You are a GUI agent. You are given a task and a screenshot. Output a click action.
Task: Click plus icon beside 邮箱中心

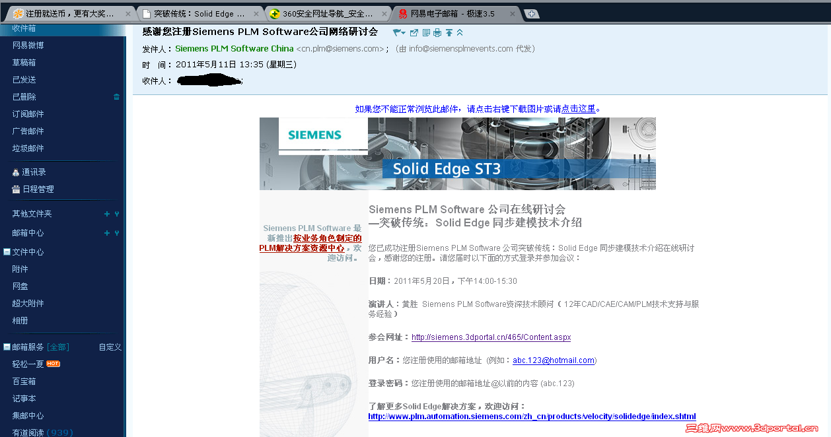(107, 233)
